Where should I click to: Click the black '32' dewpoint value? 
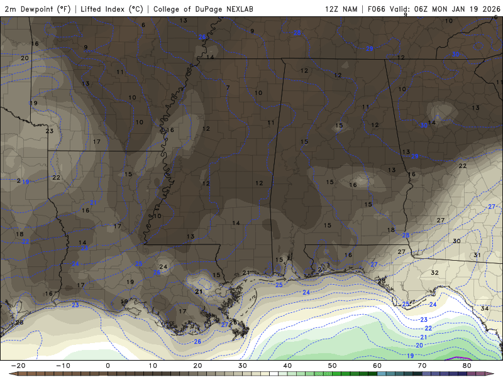point(434,273)
